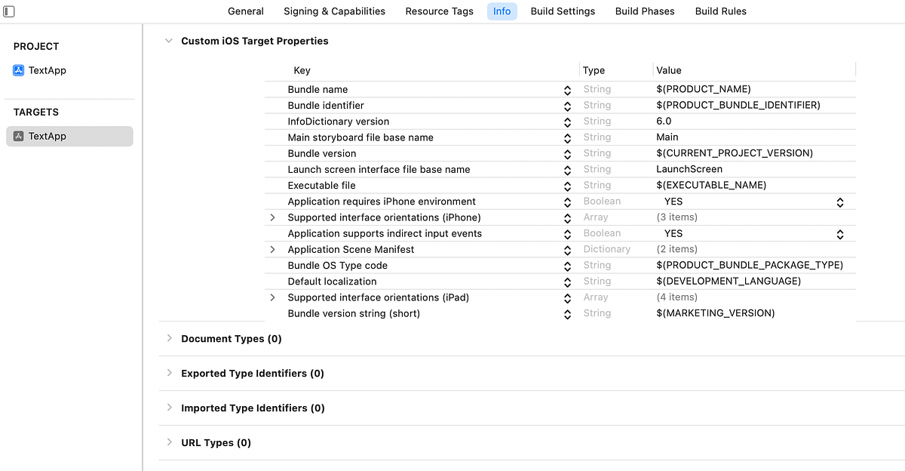905x471 pixels.
Task: Select the TextApp project icon under PROJECT
Action: [x=18, y=70]
